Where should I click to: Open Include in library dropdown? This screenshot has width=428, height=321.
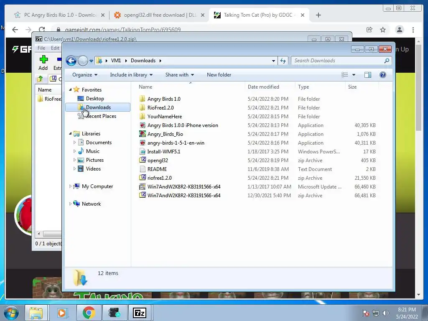pyautogui.click(x=131, y=75)
